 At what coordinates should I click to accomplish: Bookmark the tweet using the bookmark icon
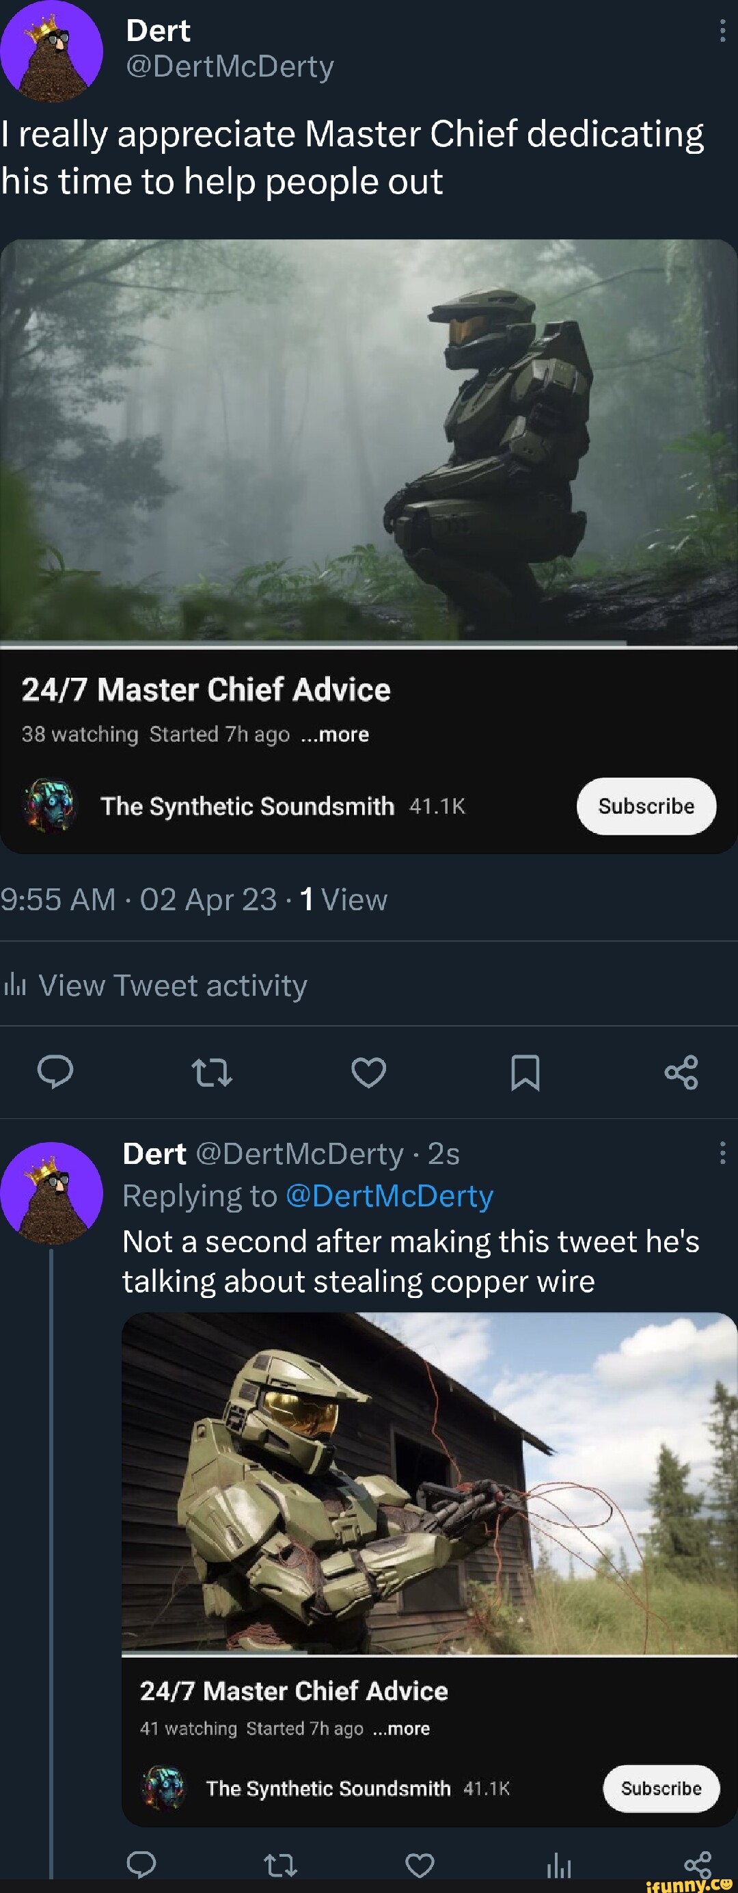[x=525, y=1074]
